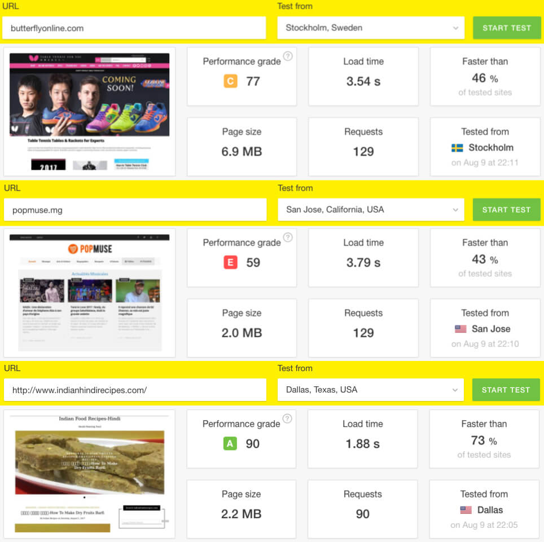The image size is (544, 542).
Task: Click the popmuse.mg URL input field
Action: click(x=135, y=209)
